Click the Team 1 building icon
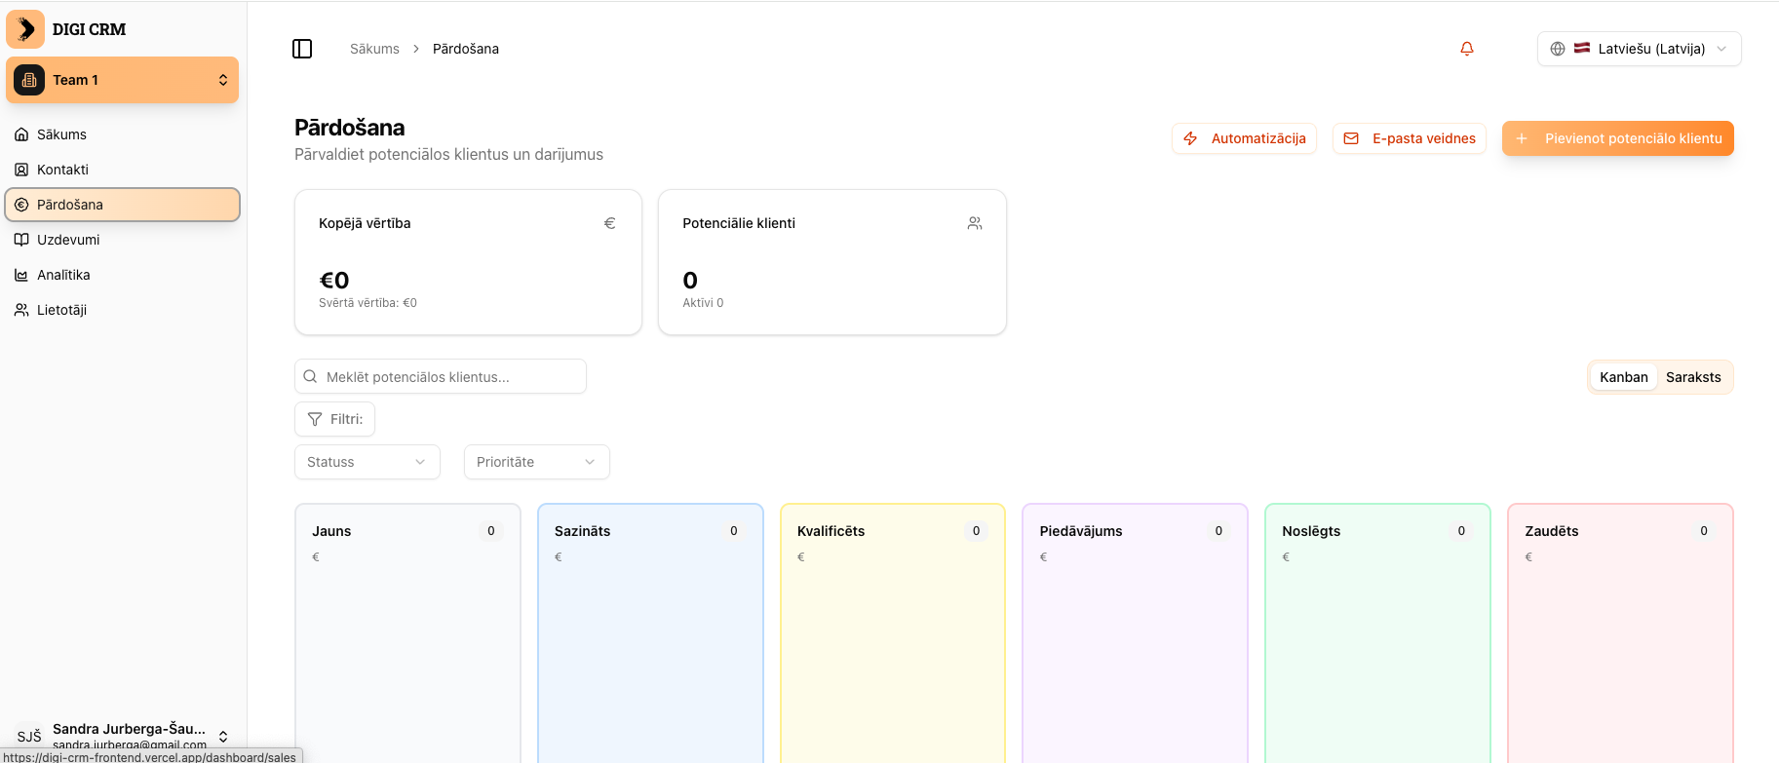 (29, 80)
